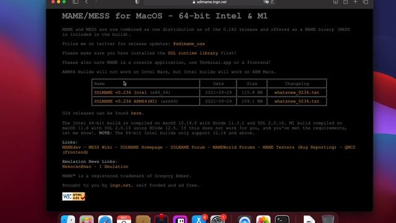Open the Share button in Safari
The image size is (396, 223).
pyautogui.click(x=345, y=2)
